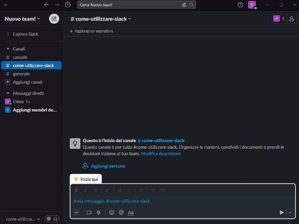This screenshot has height=224, width=299.
Task: Open the hamburger menu at top left
Action: (x=6, y=5)
